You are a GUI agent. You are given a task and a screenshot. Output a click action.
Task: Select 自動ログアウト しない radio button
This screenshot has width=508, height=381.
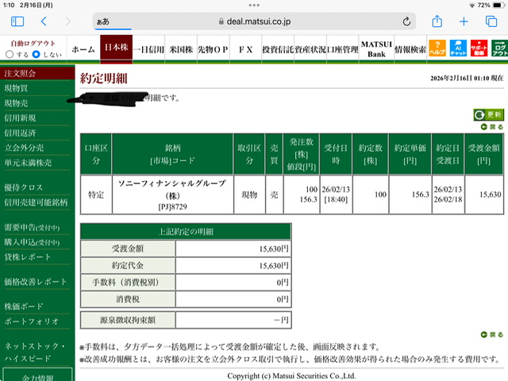click(37, 55)
